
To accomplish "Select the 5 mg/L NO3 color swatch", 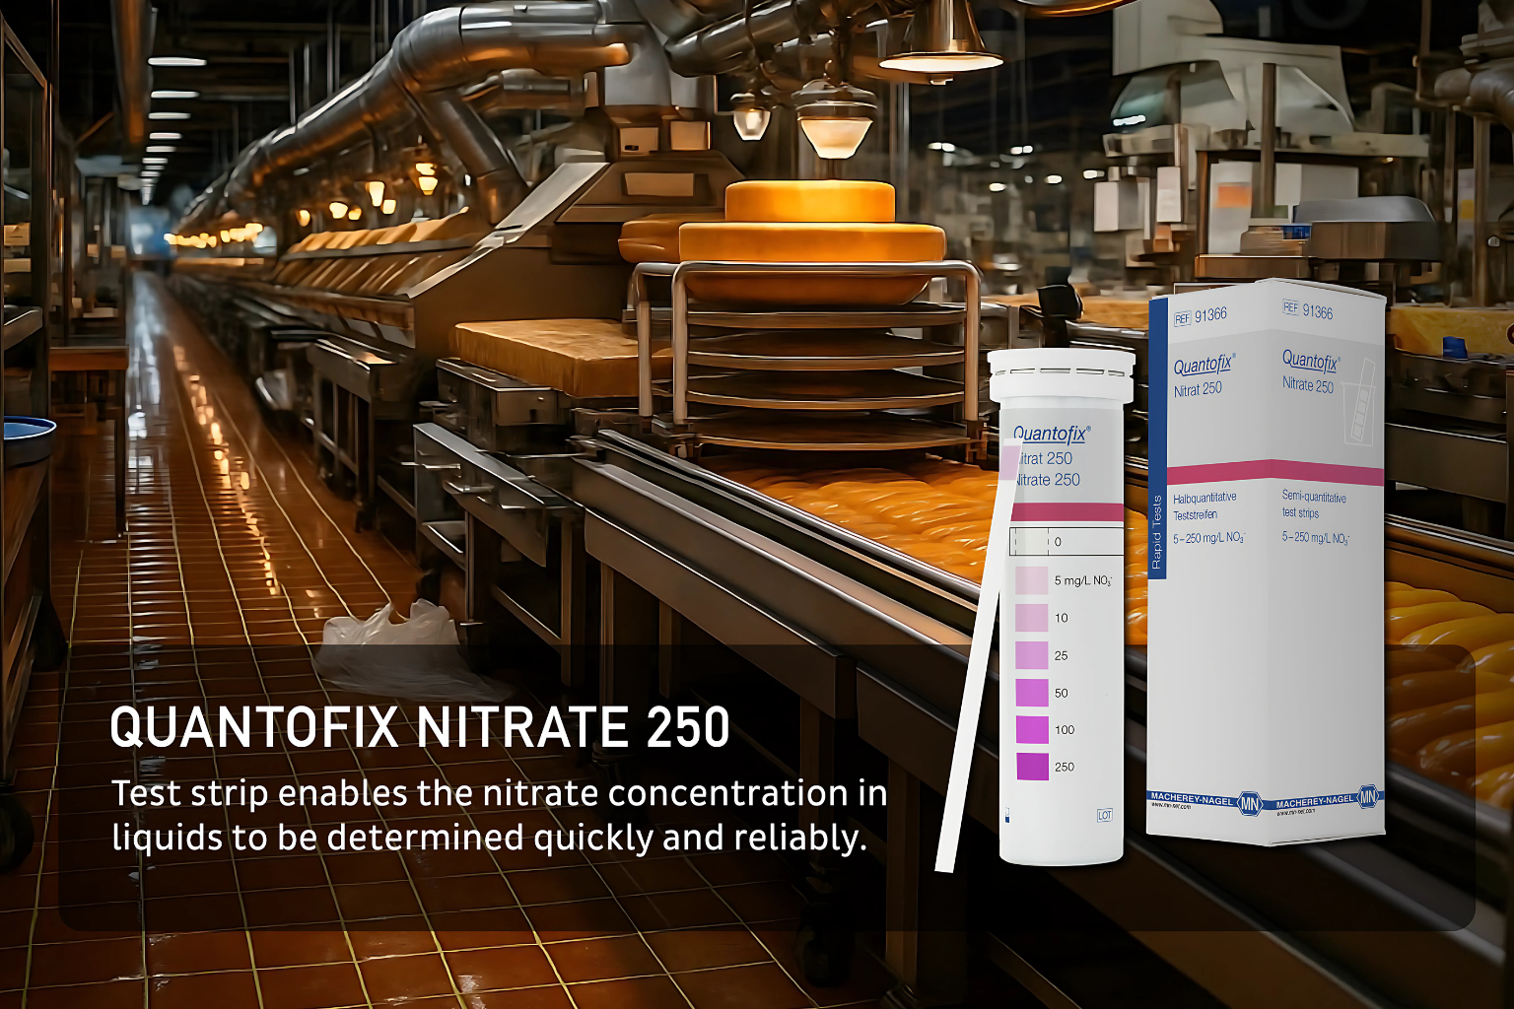I will click(x=1031, y=580).
